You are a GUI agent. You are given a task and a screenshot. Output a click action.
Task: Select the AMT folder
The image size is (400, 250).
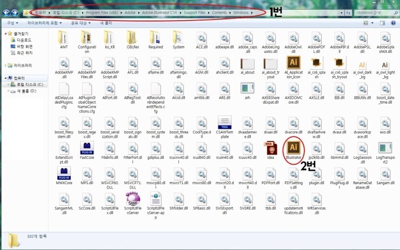(x=64, y=37)
